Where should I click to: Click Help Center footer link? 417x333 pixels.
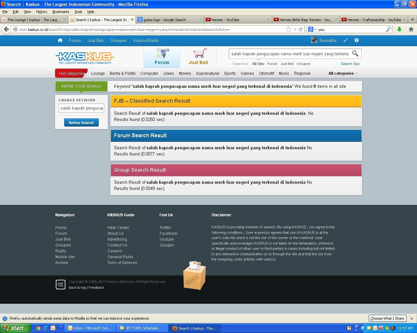(118, 228)
